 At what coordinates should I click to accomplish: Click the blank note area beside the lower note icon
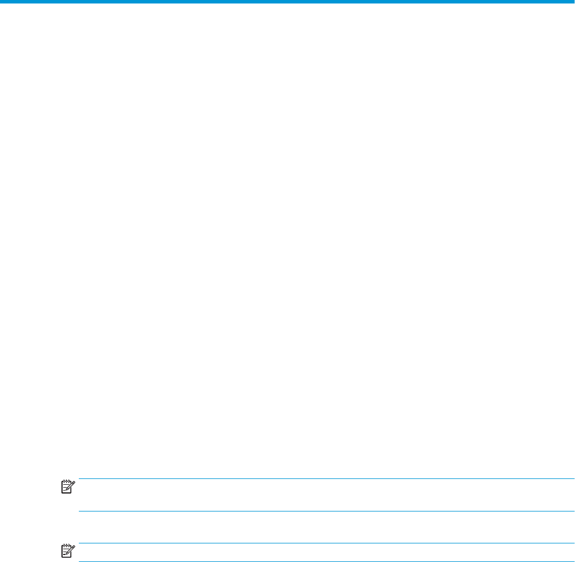coord(326,553)
